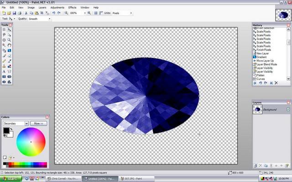292x182 pixels.
Task: Click the Cut scissors icon
Action: [26, 13]
